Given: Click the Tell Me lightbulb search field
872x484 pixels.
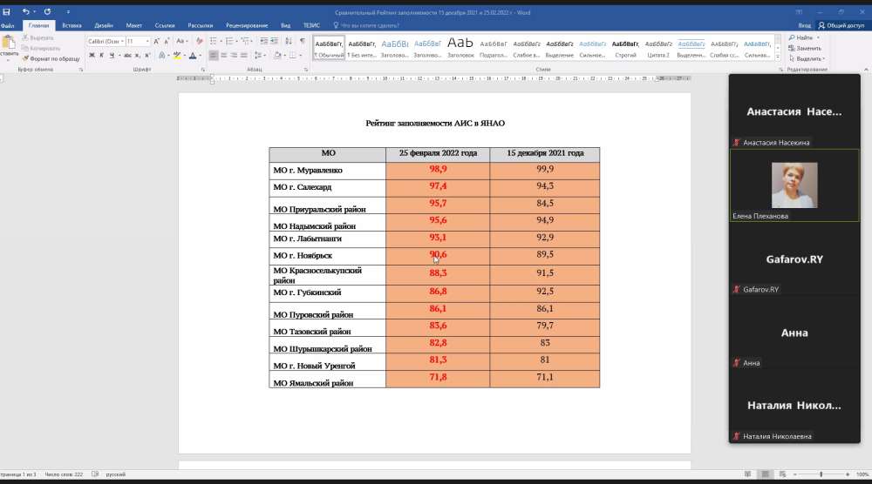Looking at the screenshot, I should (366, 25).
